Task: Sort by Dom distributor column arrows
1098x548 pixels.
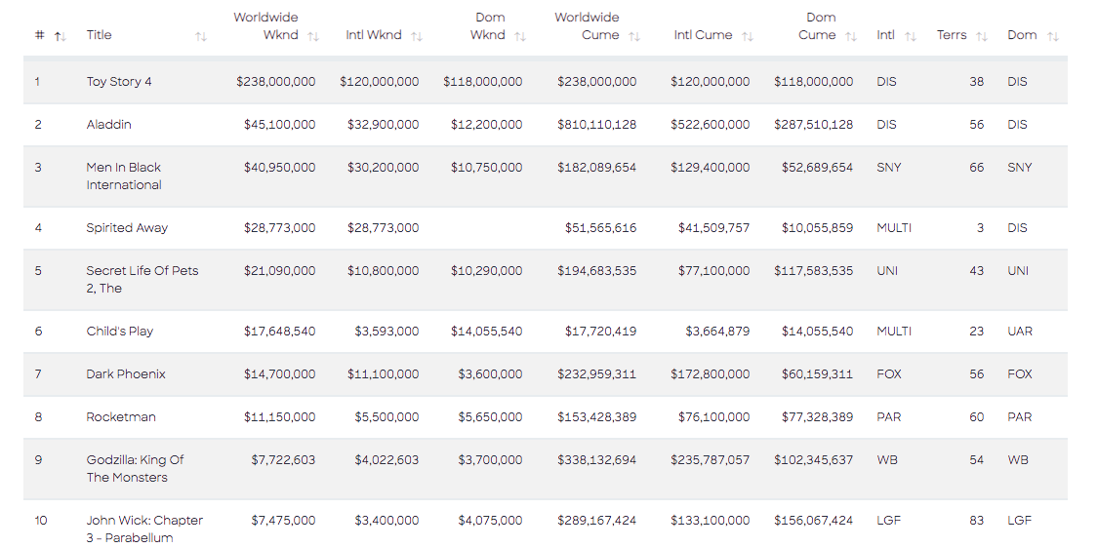Action: pos(1052,36)
